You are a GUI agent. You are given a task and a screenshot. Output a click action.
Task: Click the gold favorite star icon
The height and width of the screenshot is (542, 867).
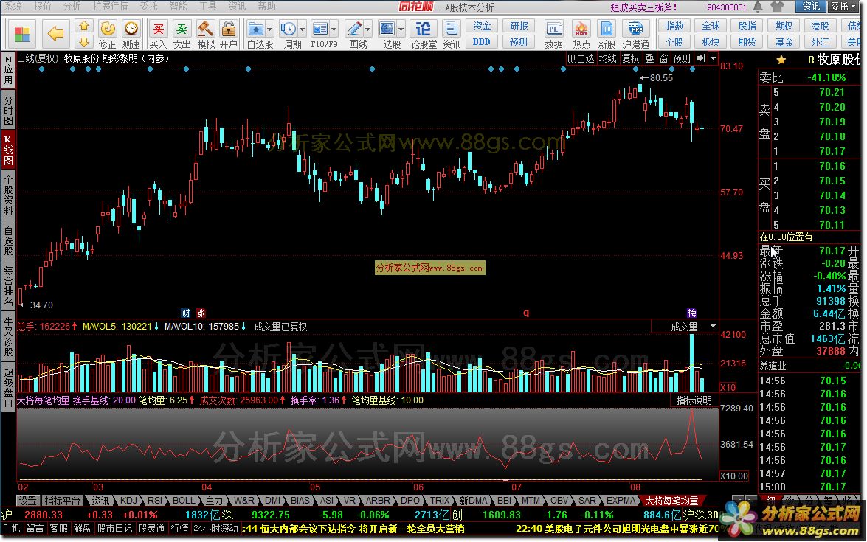pos(781,59)
